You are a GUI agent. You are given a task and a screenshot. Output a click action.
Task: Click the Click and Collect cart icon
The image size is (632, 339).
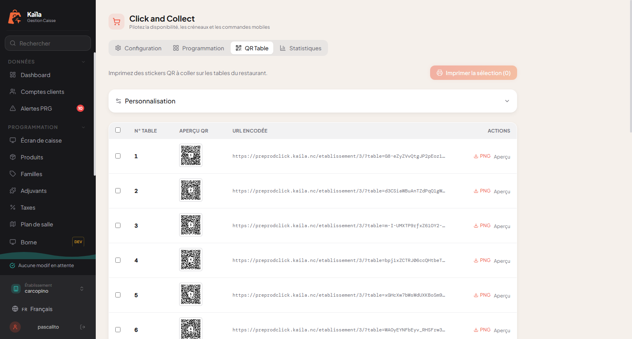click(x=117, y=22)
